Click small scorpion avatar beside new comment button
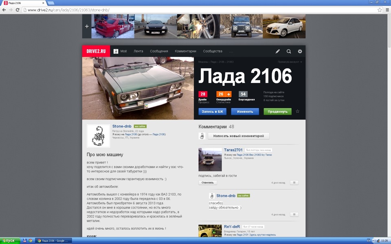This screenshot has width=391, height=244. (202, 136)
